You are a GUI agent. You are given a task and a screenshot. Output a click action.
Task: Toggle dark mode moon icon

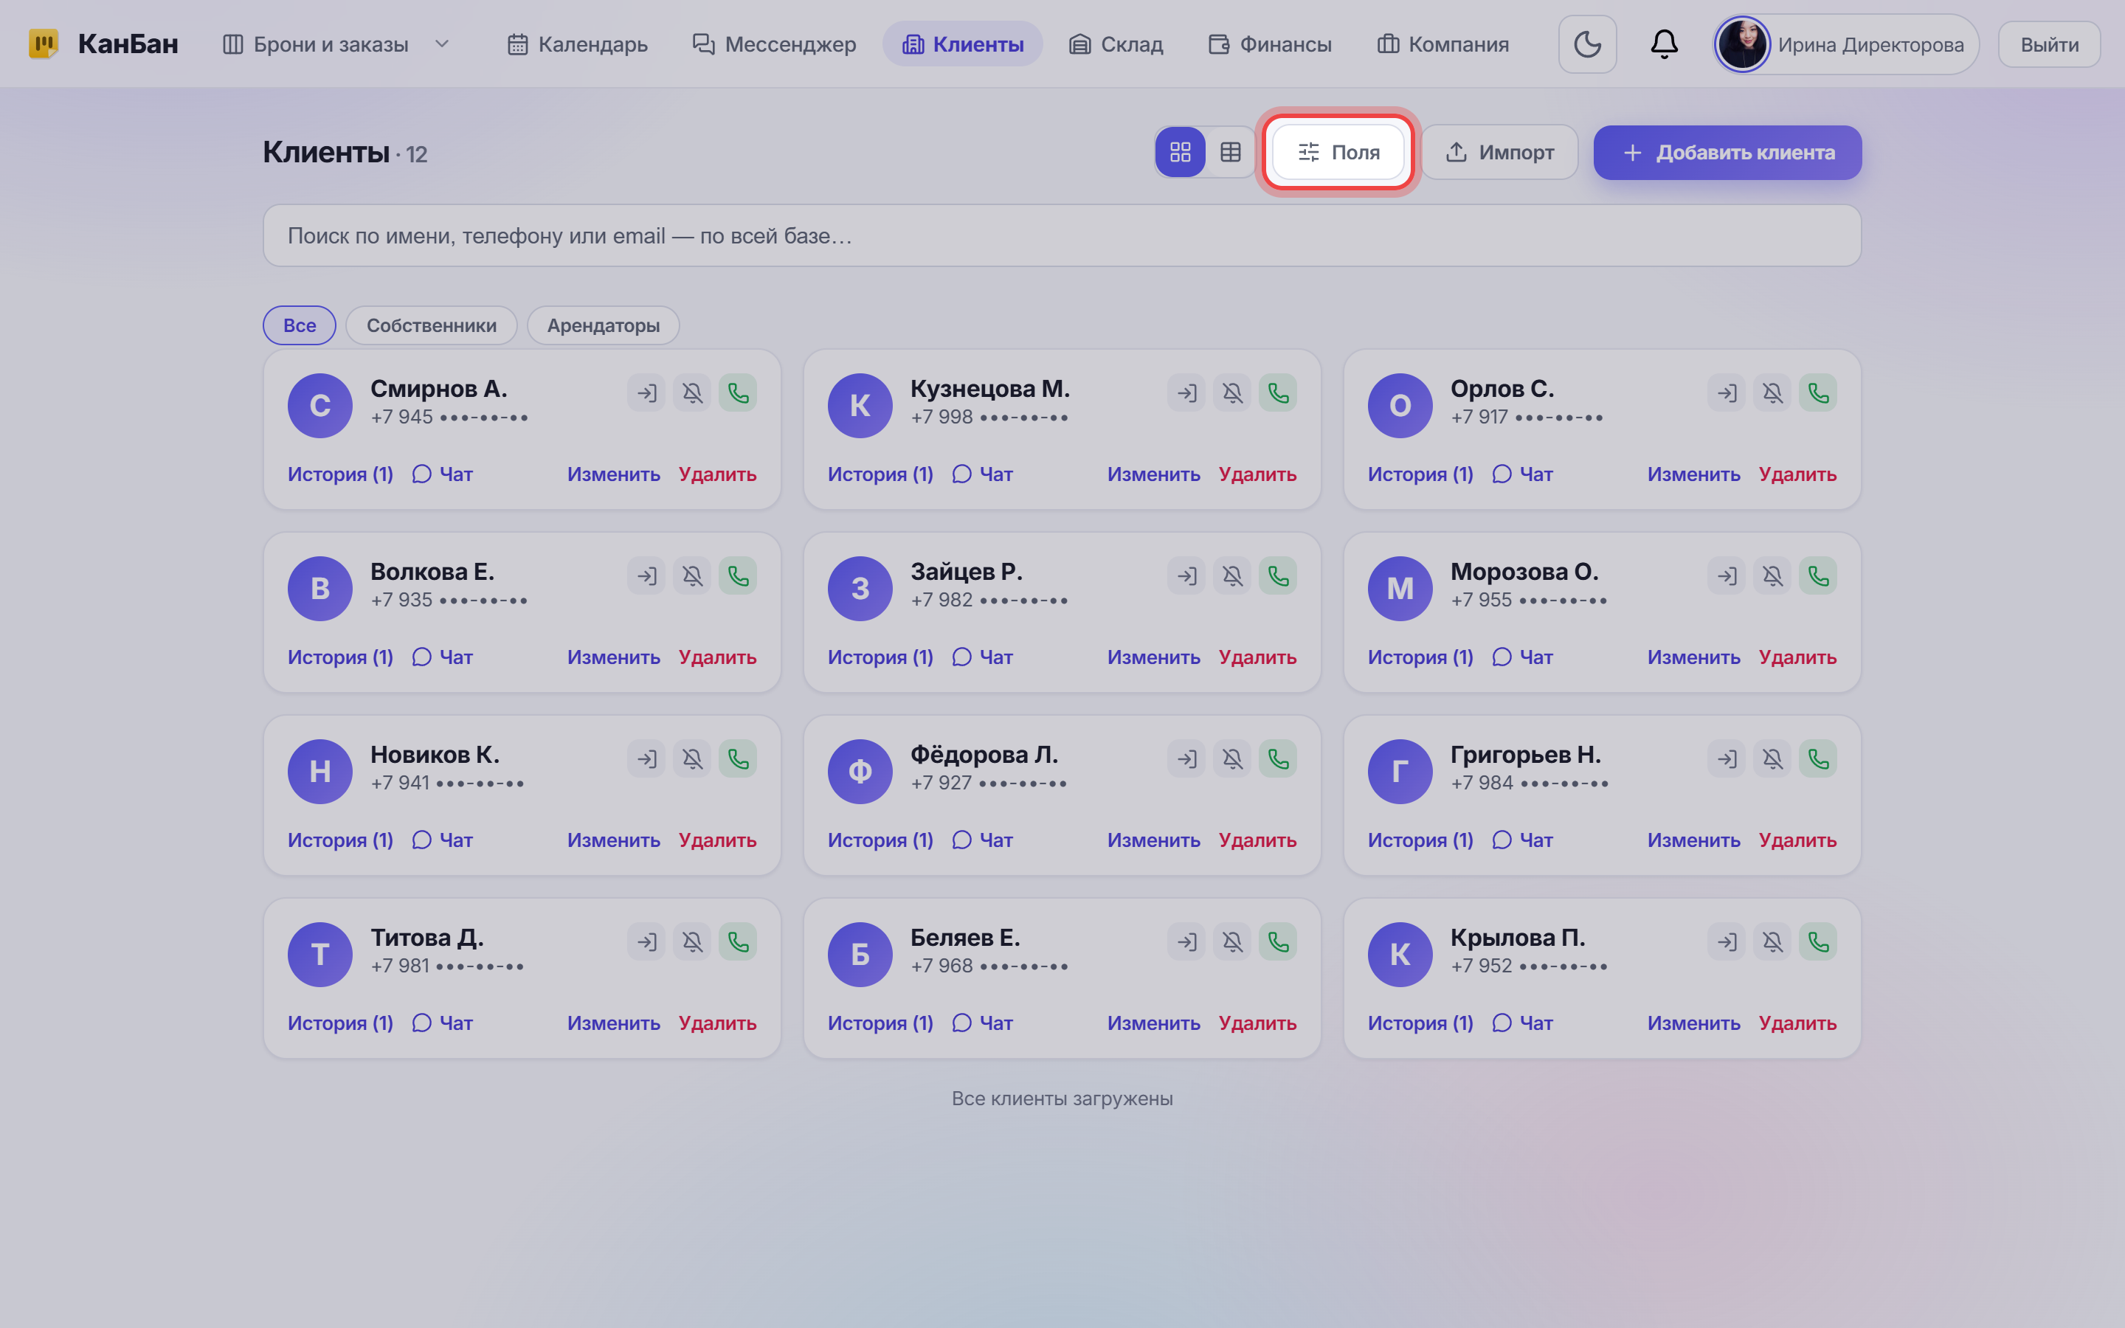click(x=1586, y=44)
